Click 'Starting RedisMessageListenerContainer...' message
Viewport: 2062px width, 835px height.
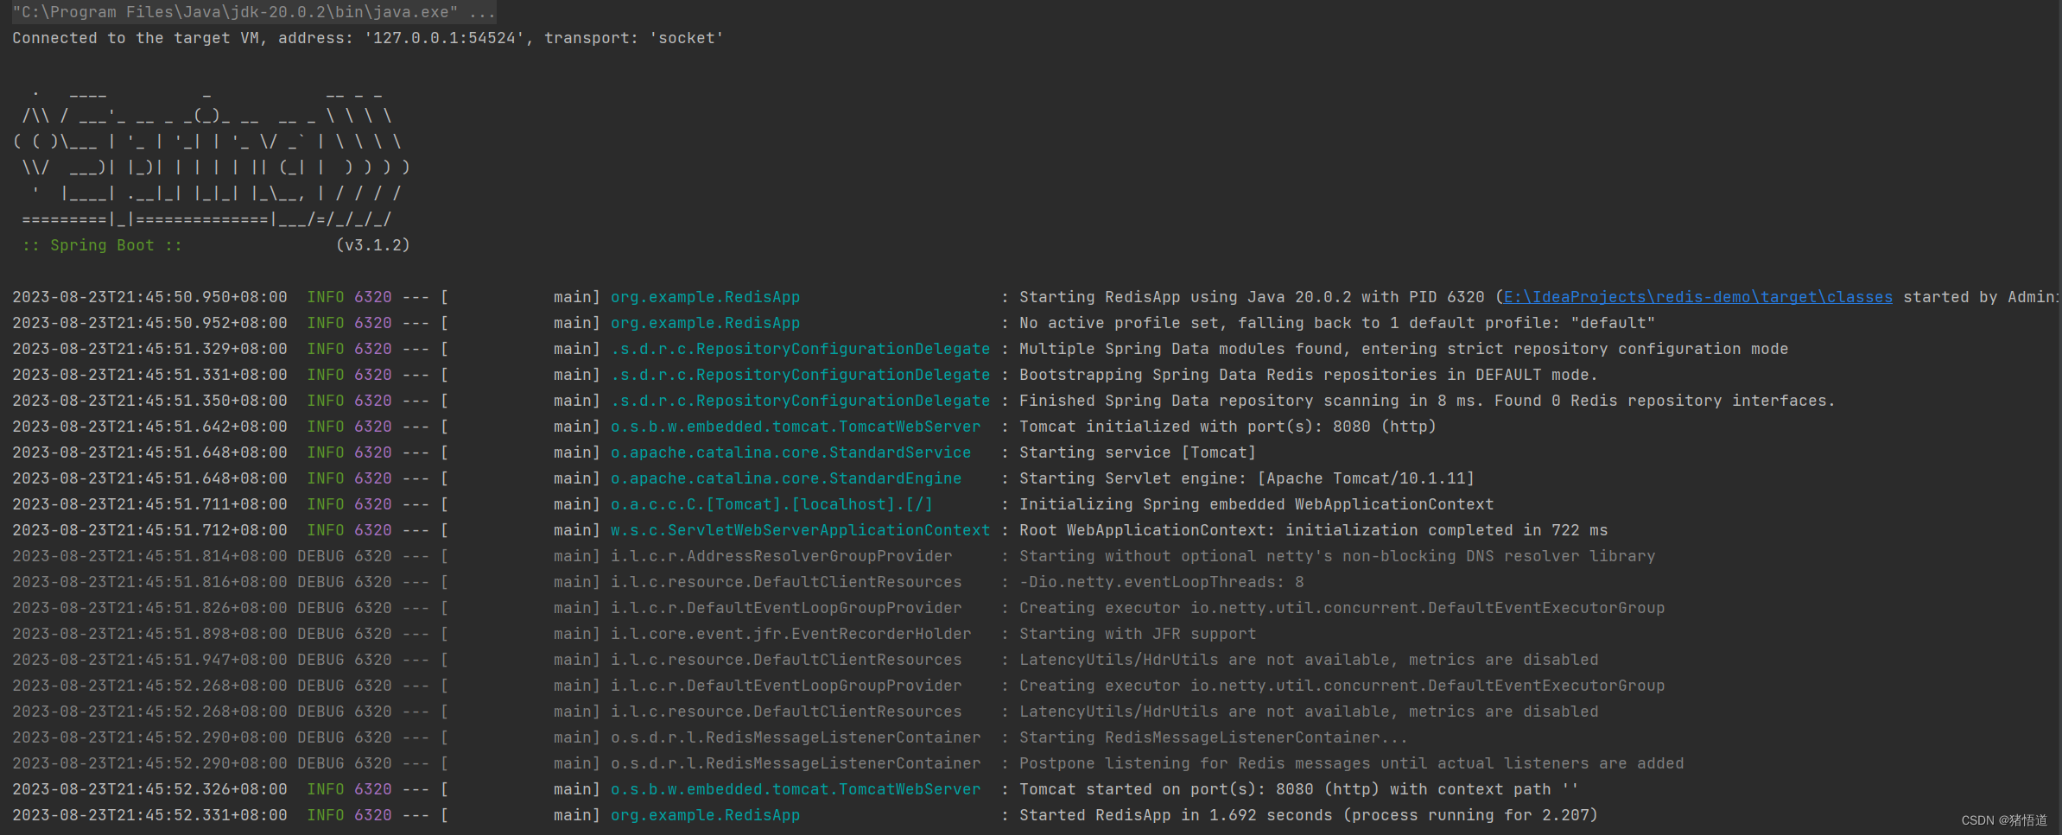[1213, 737]
